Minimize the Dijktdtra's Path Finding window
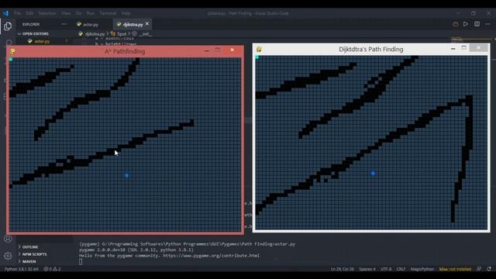 pyautogui.click(x=453, y=48)
